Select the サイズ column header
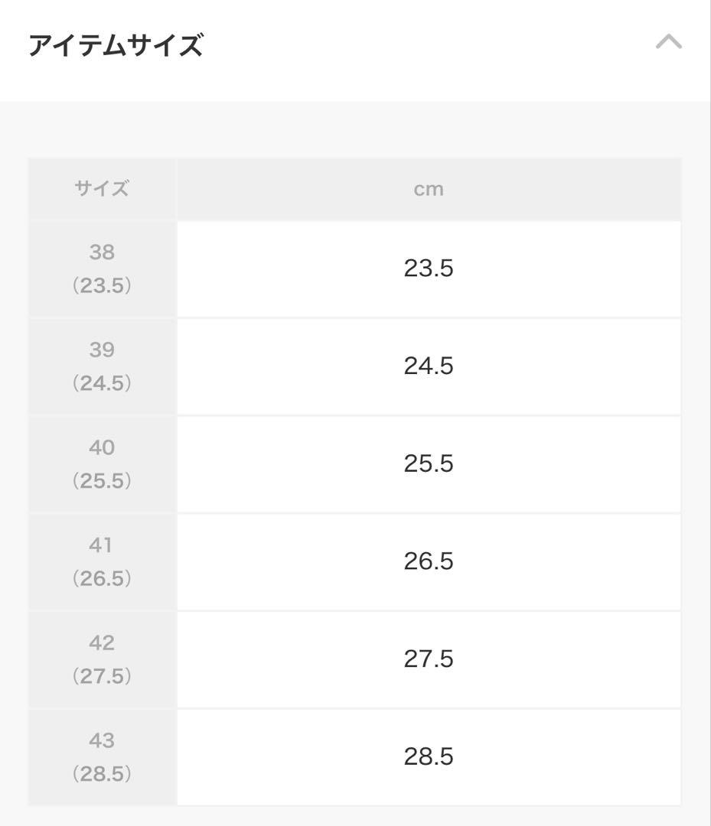The height and width of the screenshot is (826, 711). point(103,189)
